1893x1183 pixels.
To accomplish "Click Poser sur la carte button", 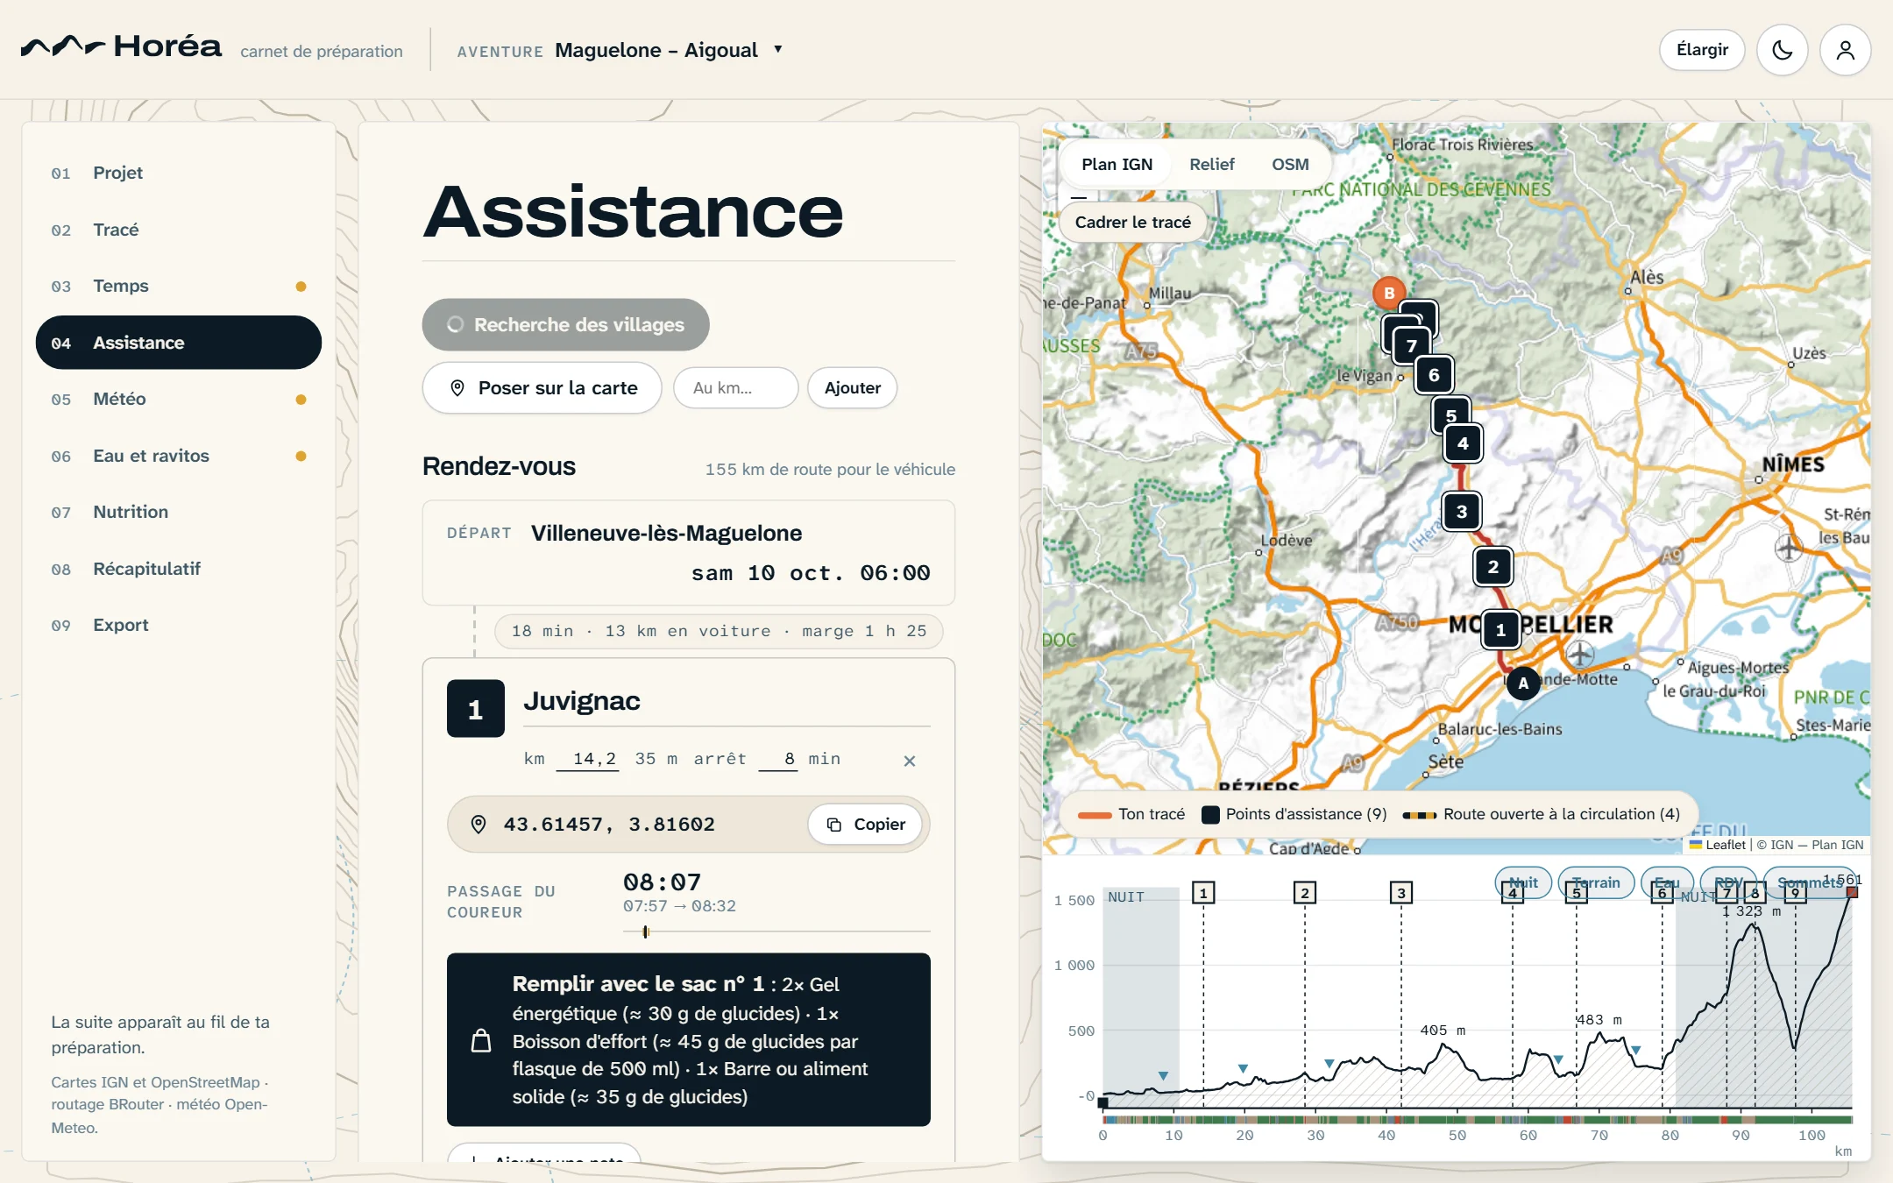I will click(542, 387).
